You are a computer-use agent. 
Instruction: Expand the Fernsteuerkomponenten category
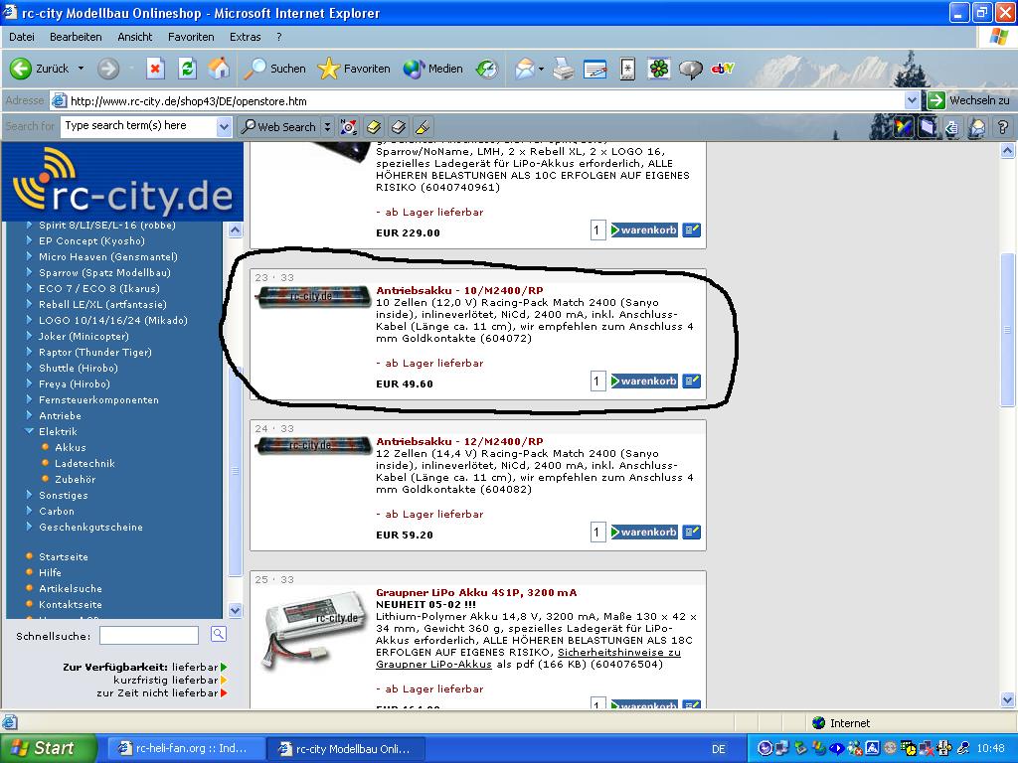(x=29, y=399)
